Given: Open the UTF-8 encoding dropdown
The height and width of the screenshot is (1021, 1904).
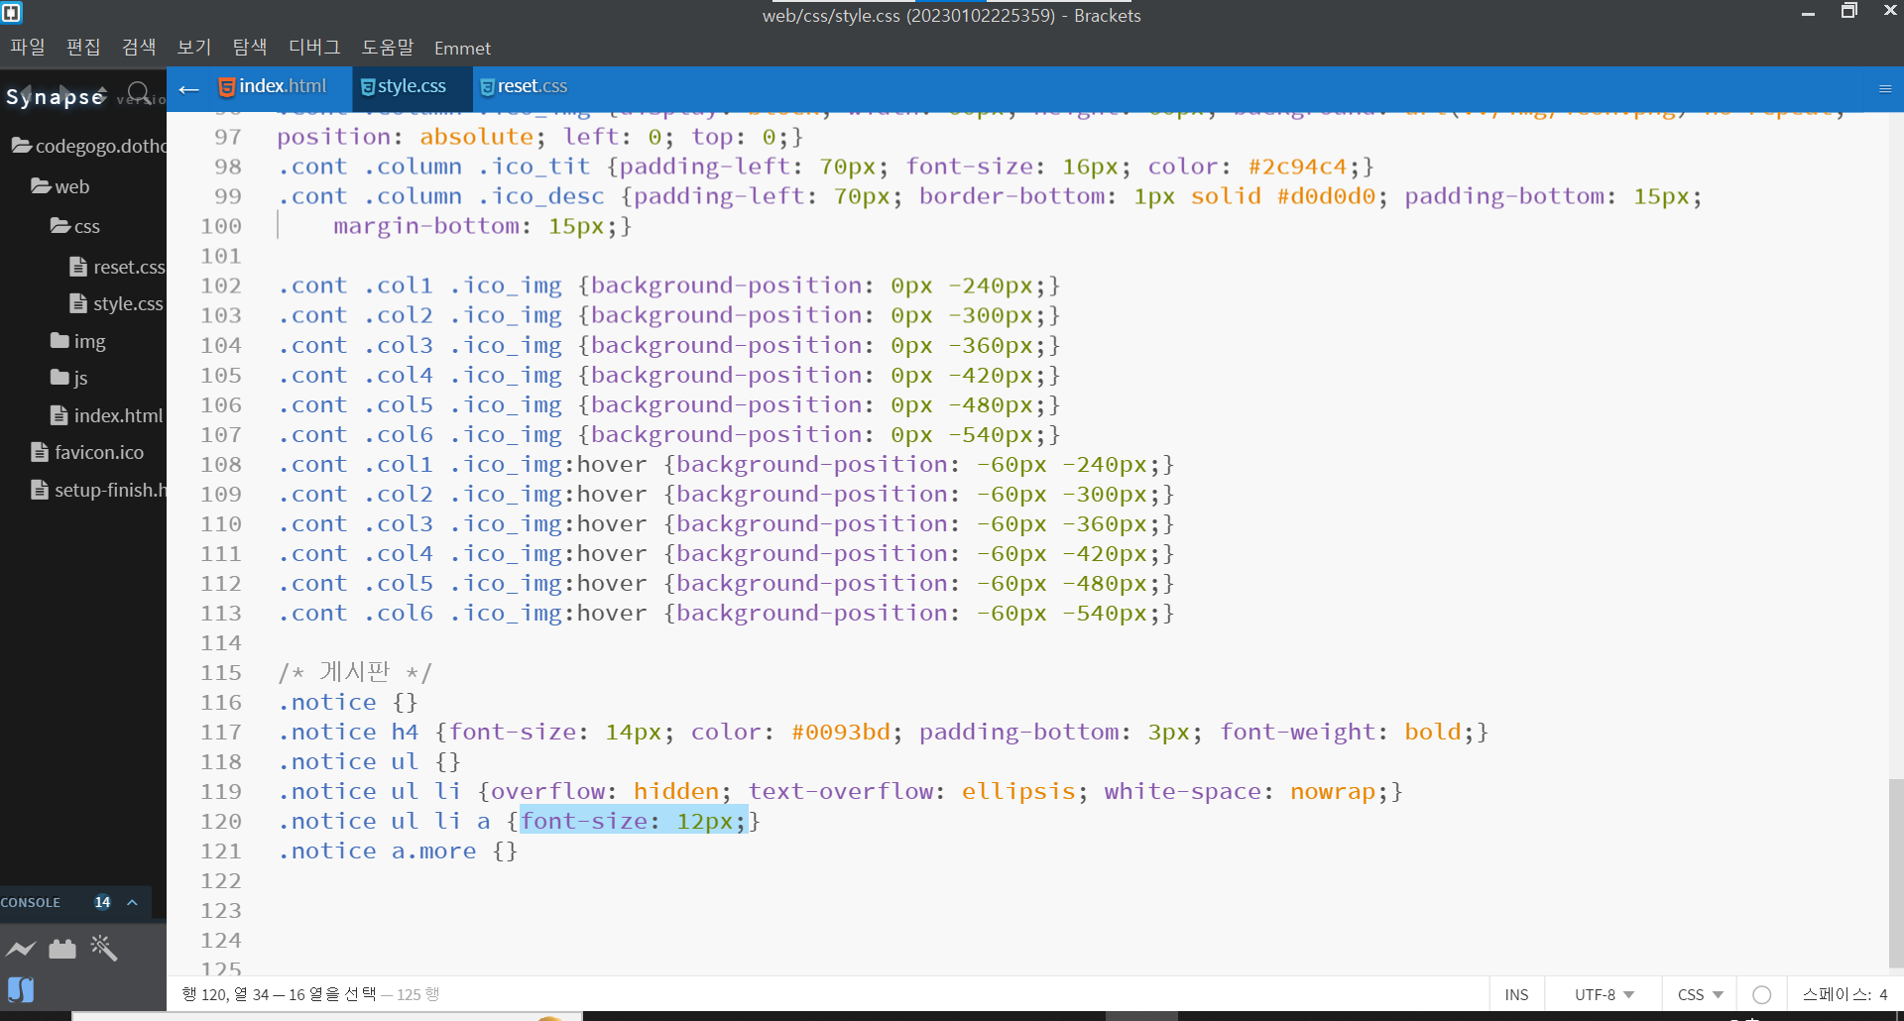Looking at the screenshot, I should [1604, 994].
